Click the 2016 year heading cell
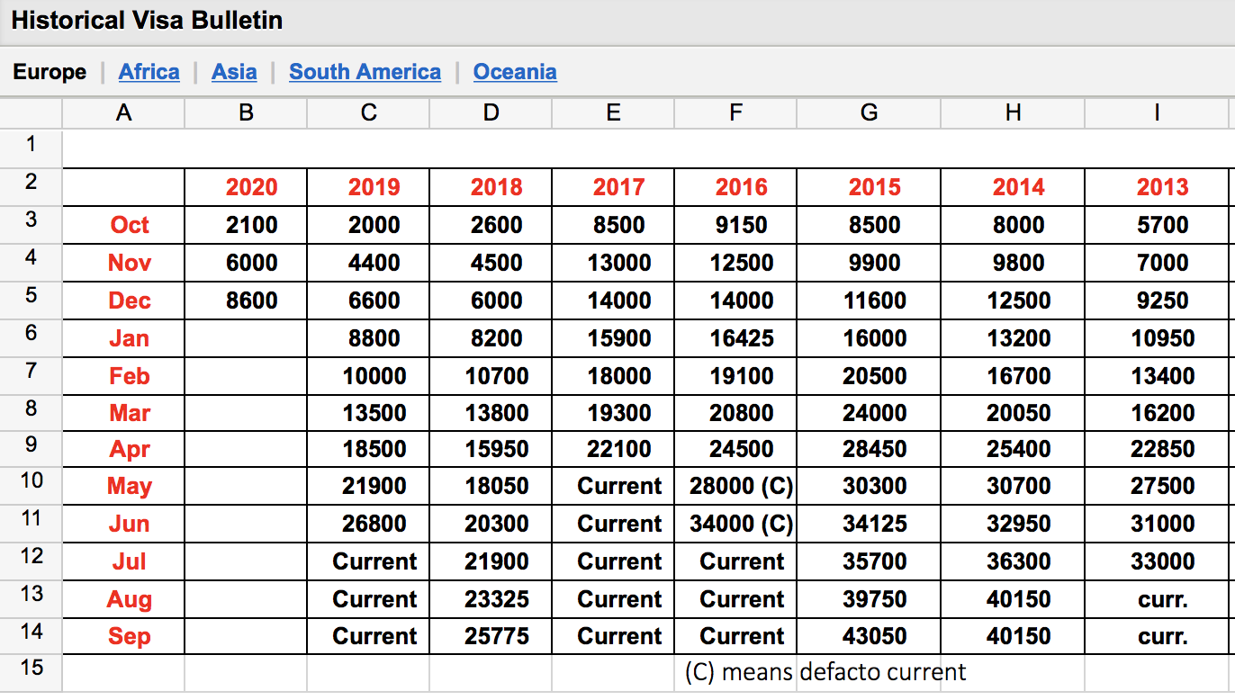This screenshot has width=1235, height=700. click(x=735, y=187)
